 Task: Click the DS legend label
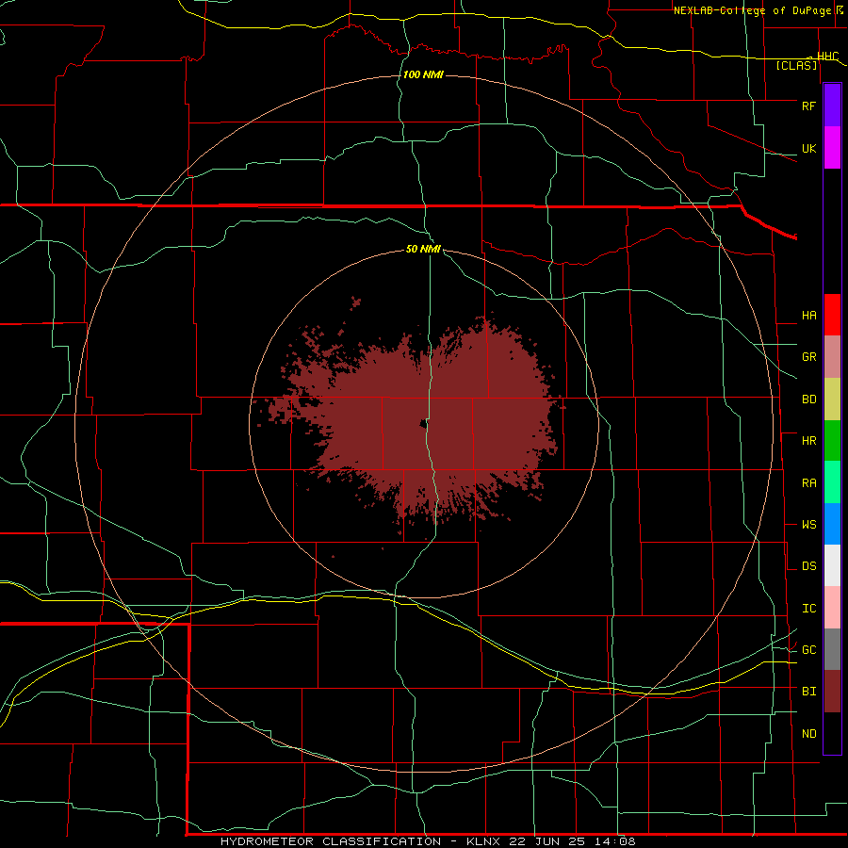(808, 566)
